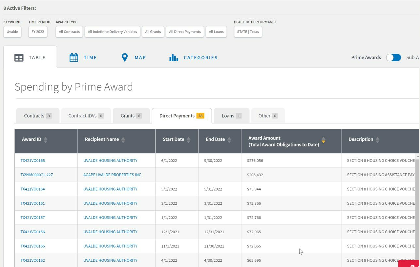Remove the Uvalde keyword filter chip
Image resolution: width=420 pixels, height=267 pixels.
pos(12,32)
